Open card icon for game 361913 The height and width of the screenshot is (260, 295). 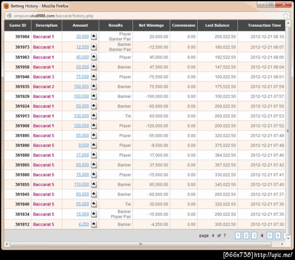point(94,116)
